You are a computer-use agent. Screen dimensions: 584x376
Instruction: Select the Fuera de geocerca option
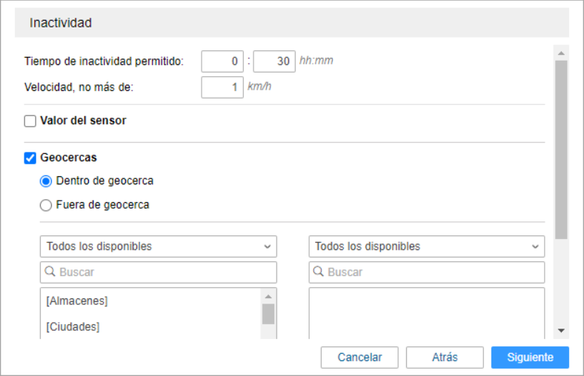click(46, 205)
